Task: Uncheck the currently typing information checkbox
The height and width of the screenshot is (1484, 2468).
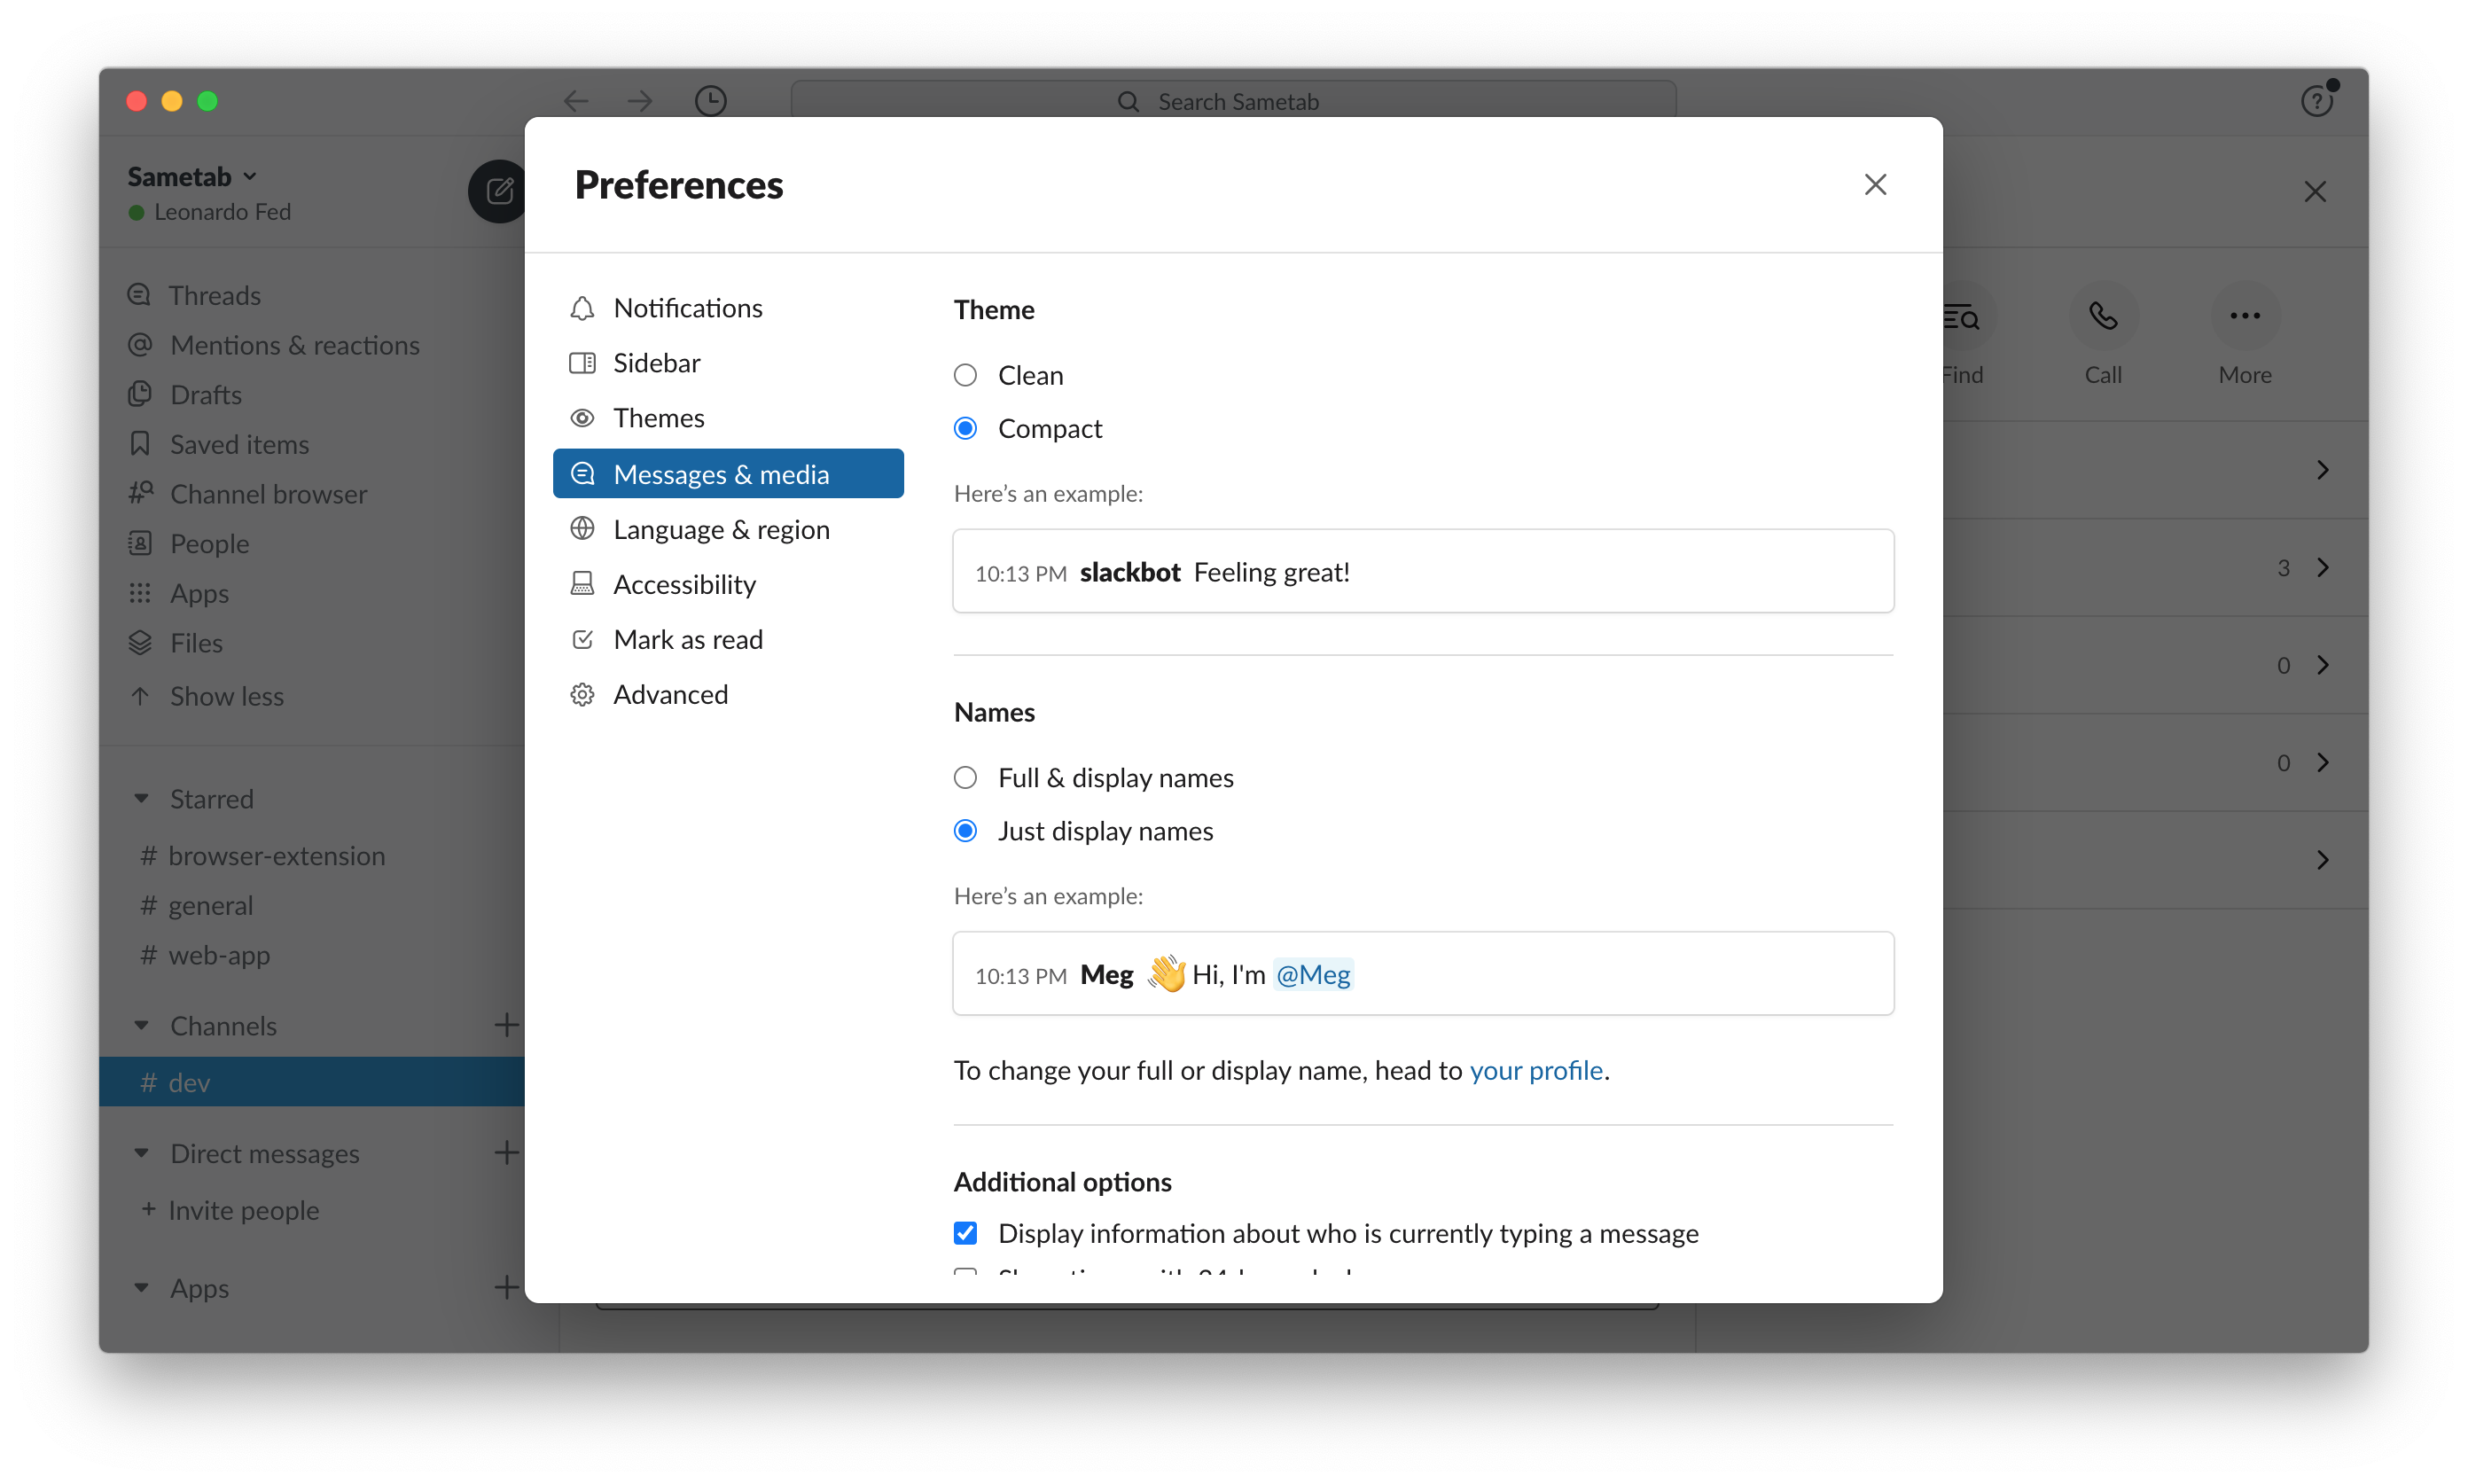Action: (x=965, y=1233)
